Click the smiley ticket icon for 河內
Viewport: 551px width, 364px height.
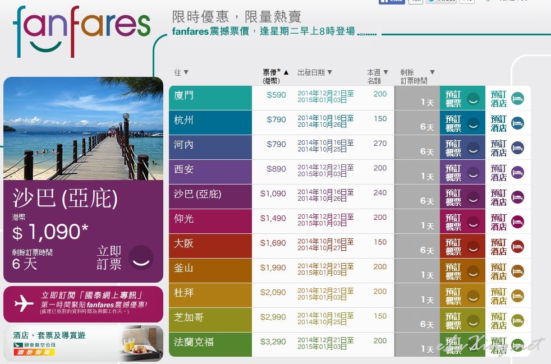(x=473, y=148)
